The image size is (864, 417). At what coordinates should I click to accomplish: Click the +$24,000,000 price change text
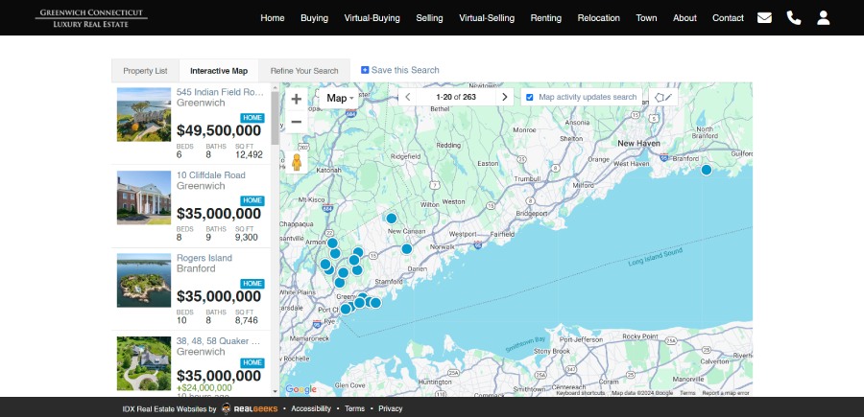click(204, 388)
